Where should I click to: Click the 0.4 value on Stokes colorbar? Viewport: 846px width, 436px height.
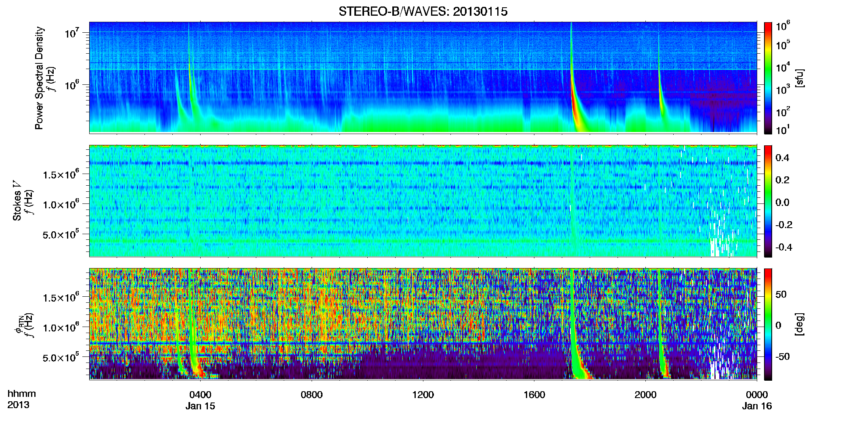tap(782, 158)
